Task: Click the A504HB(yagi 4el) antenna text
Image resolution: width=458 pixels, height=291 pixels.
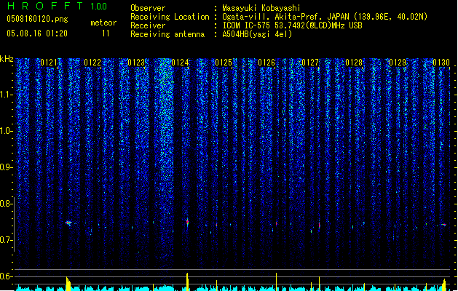Action: tap(257, 34)
